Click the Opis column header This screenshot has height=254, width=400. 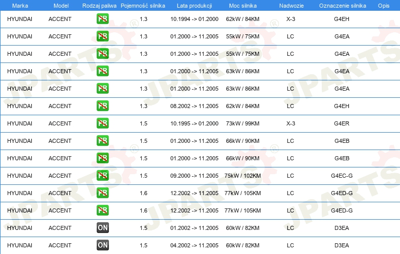click(383, 5)
